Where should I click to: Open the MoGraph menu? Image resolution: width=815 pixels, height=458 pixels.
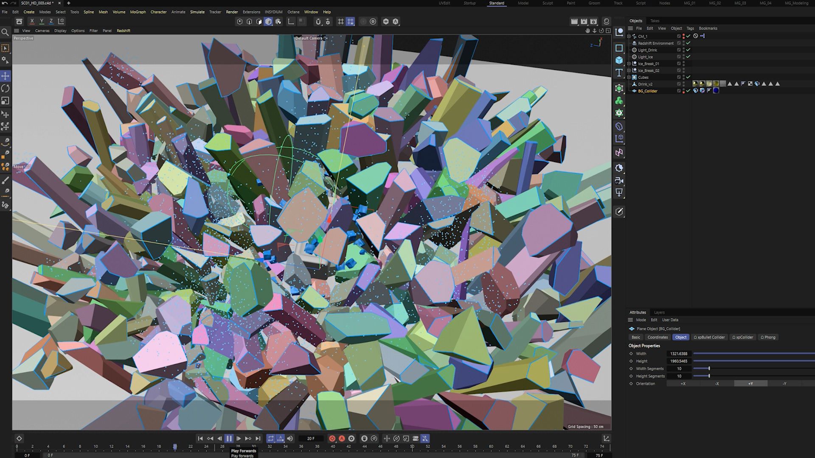point(138,12)
